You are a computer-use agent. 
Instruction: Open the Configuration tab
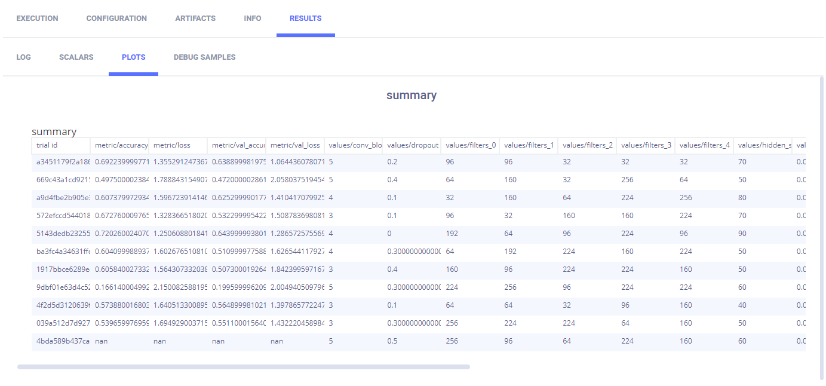click(116, 19)
